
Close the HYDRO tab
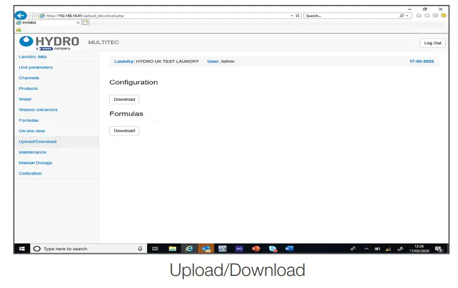78,23
